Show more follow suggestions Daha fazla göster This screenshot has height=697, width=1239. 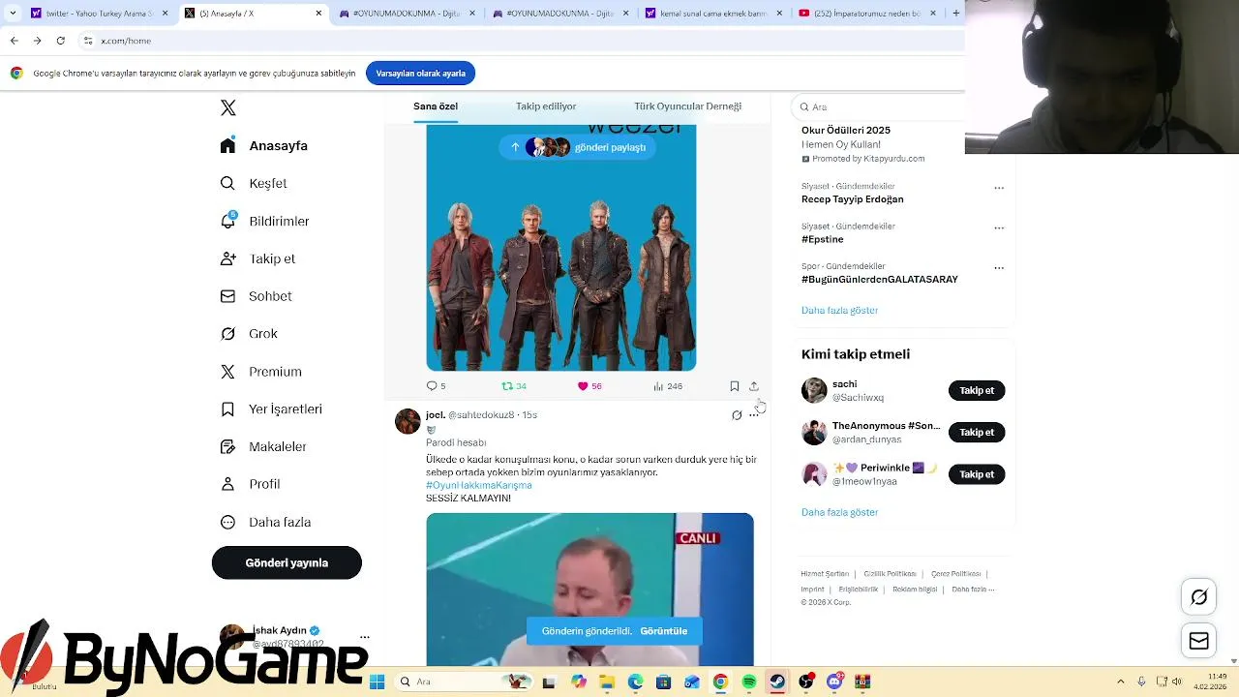click(839, 512)
